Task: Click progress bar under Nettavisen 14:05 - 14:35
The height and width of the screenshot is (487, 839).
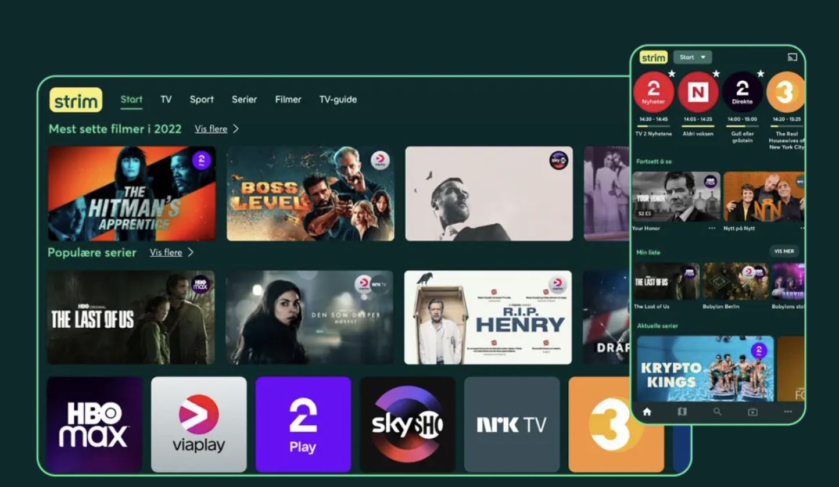Action: (x=698, y=126)
